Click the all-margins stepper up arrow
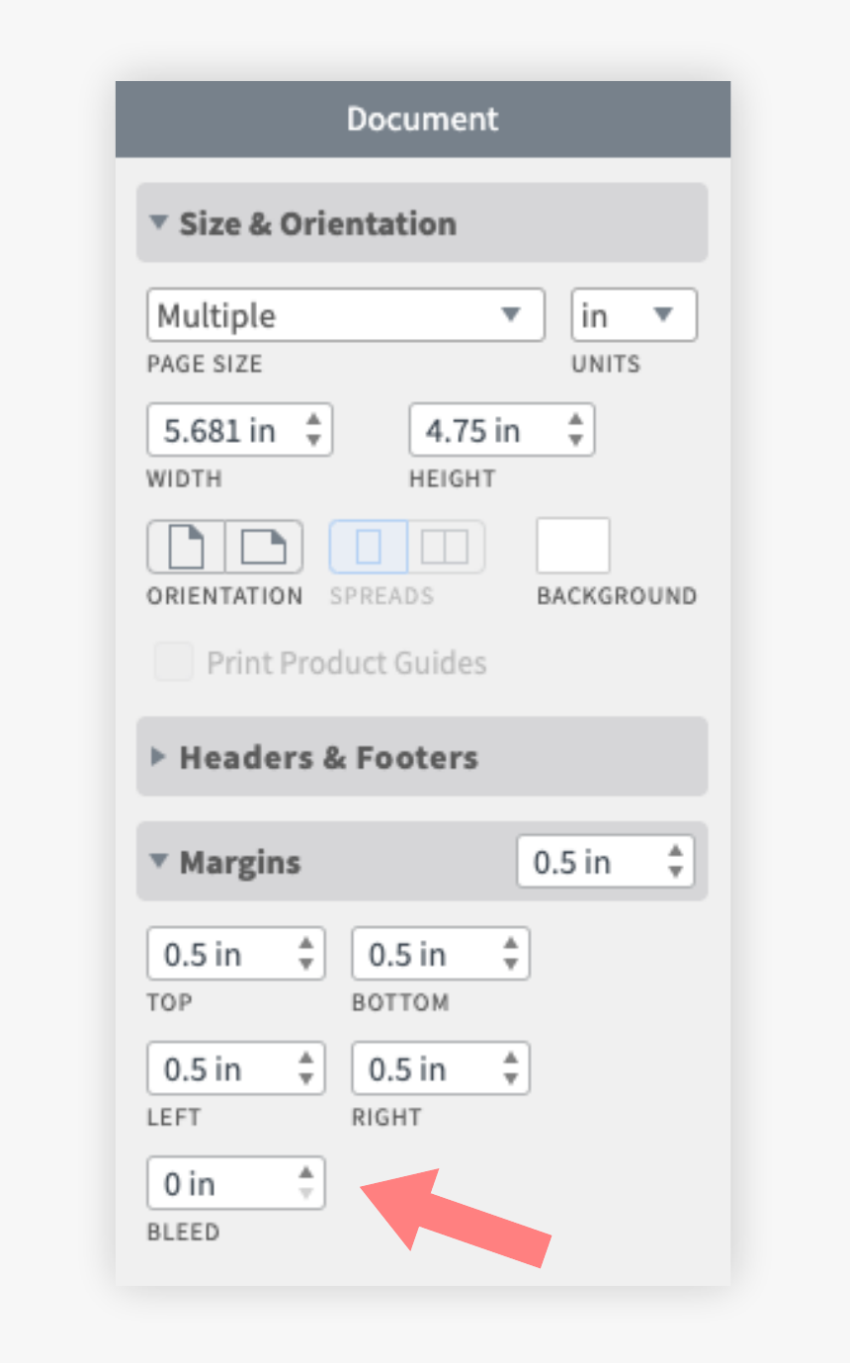 point(676,851)
